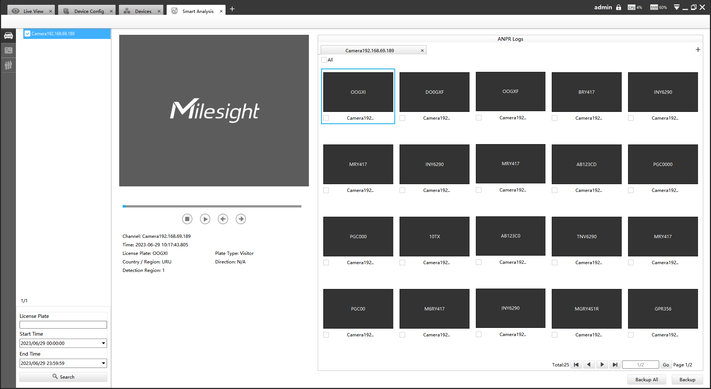Toggle Camera192.168.69.189 checkbox in device list
This screenshot has height=389, width=711.
click(x=27, y=34)
